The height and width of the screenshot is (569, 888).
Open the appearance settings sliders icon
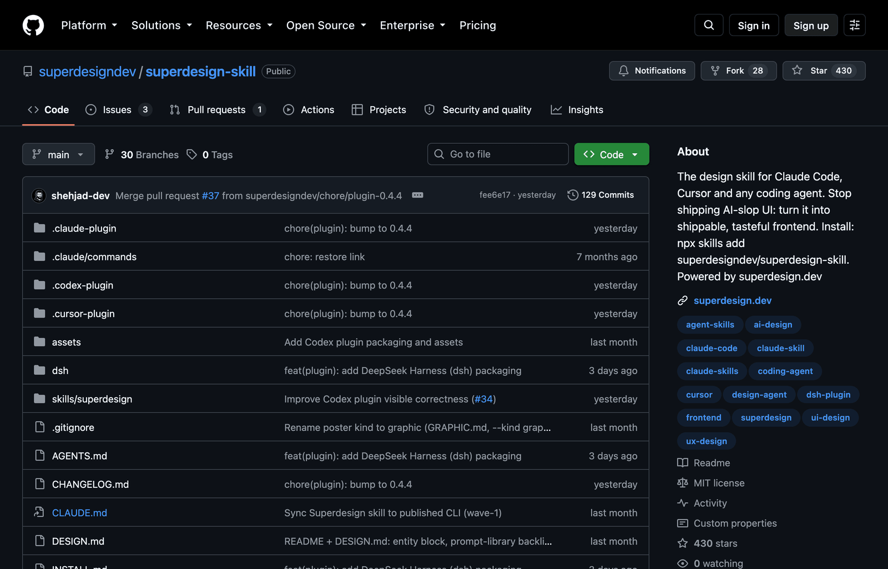tap(855, 25)
